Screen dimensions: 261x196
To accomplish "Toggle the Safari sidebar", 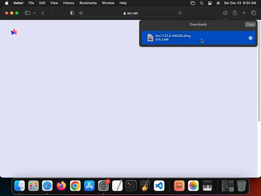I will click(27, 13).
